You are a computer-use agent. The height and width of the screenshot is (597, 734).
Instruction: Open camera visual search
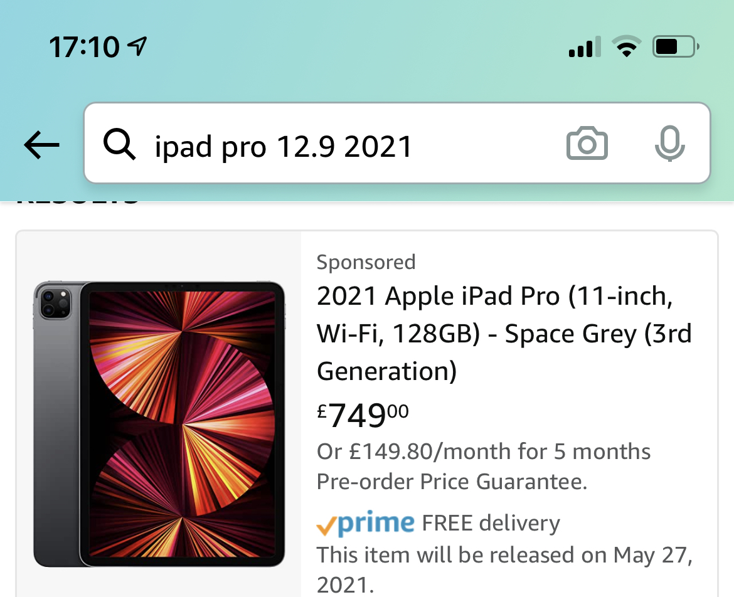coord(587,144)
